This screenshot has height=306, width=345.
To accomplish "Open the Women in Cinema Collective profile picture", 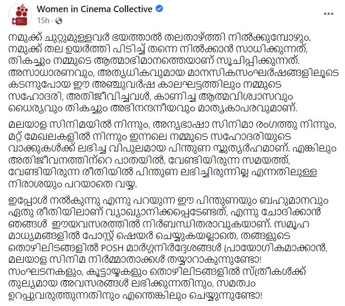I will pos(21,15).
